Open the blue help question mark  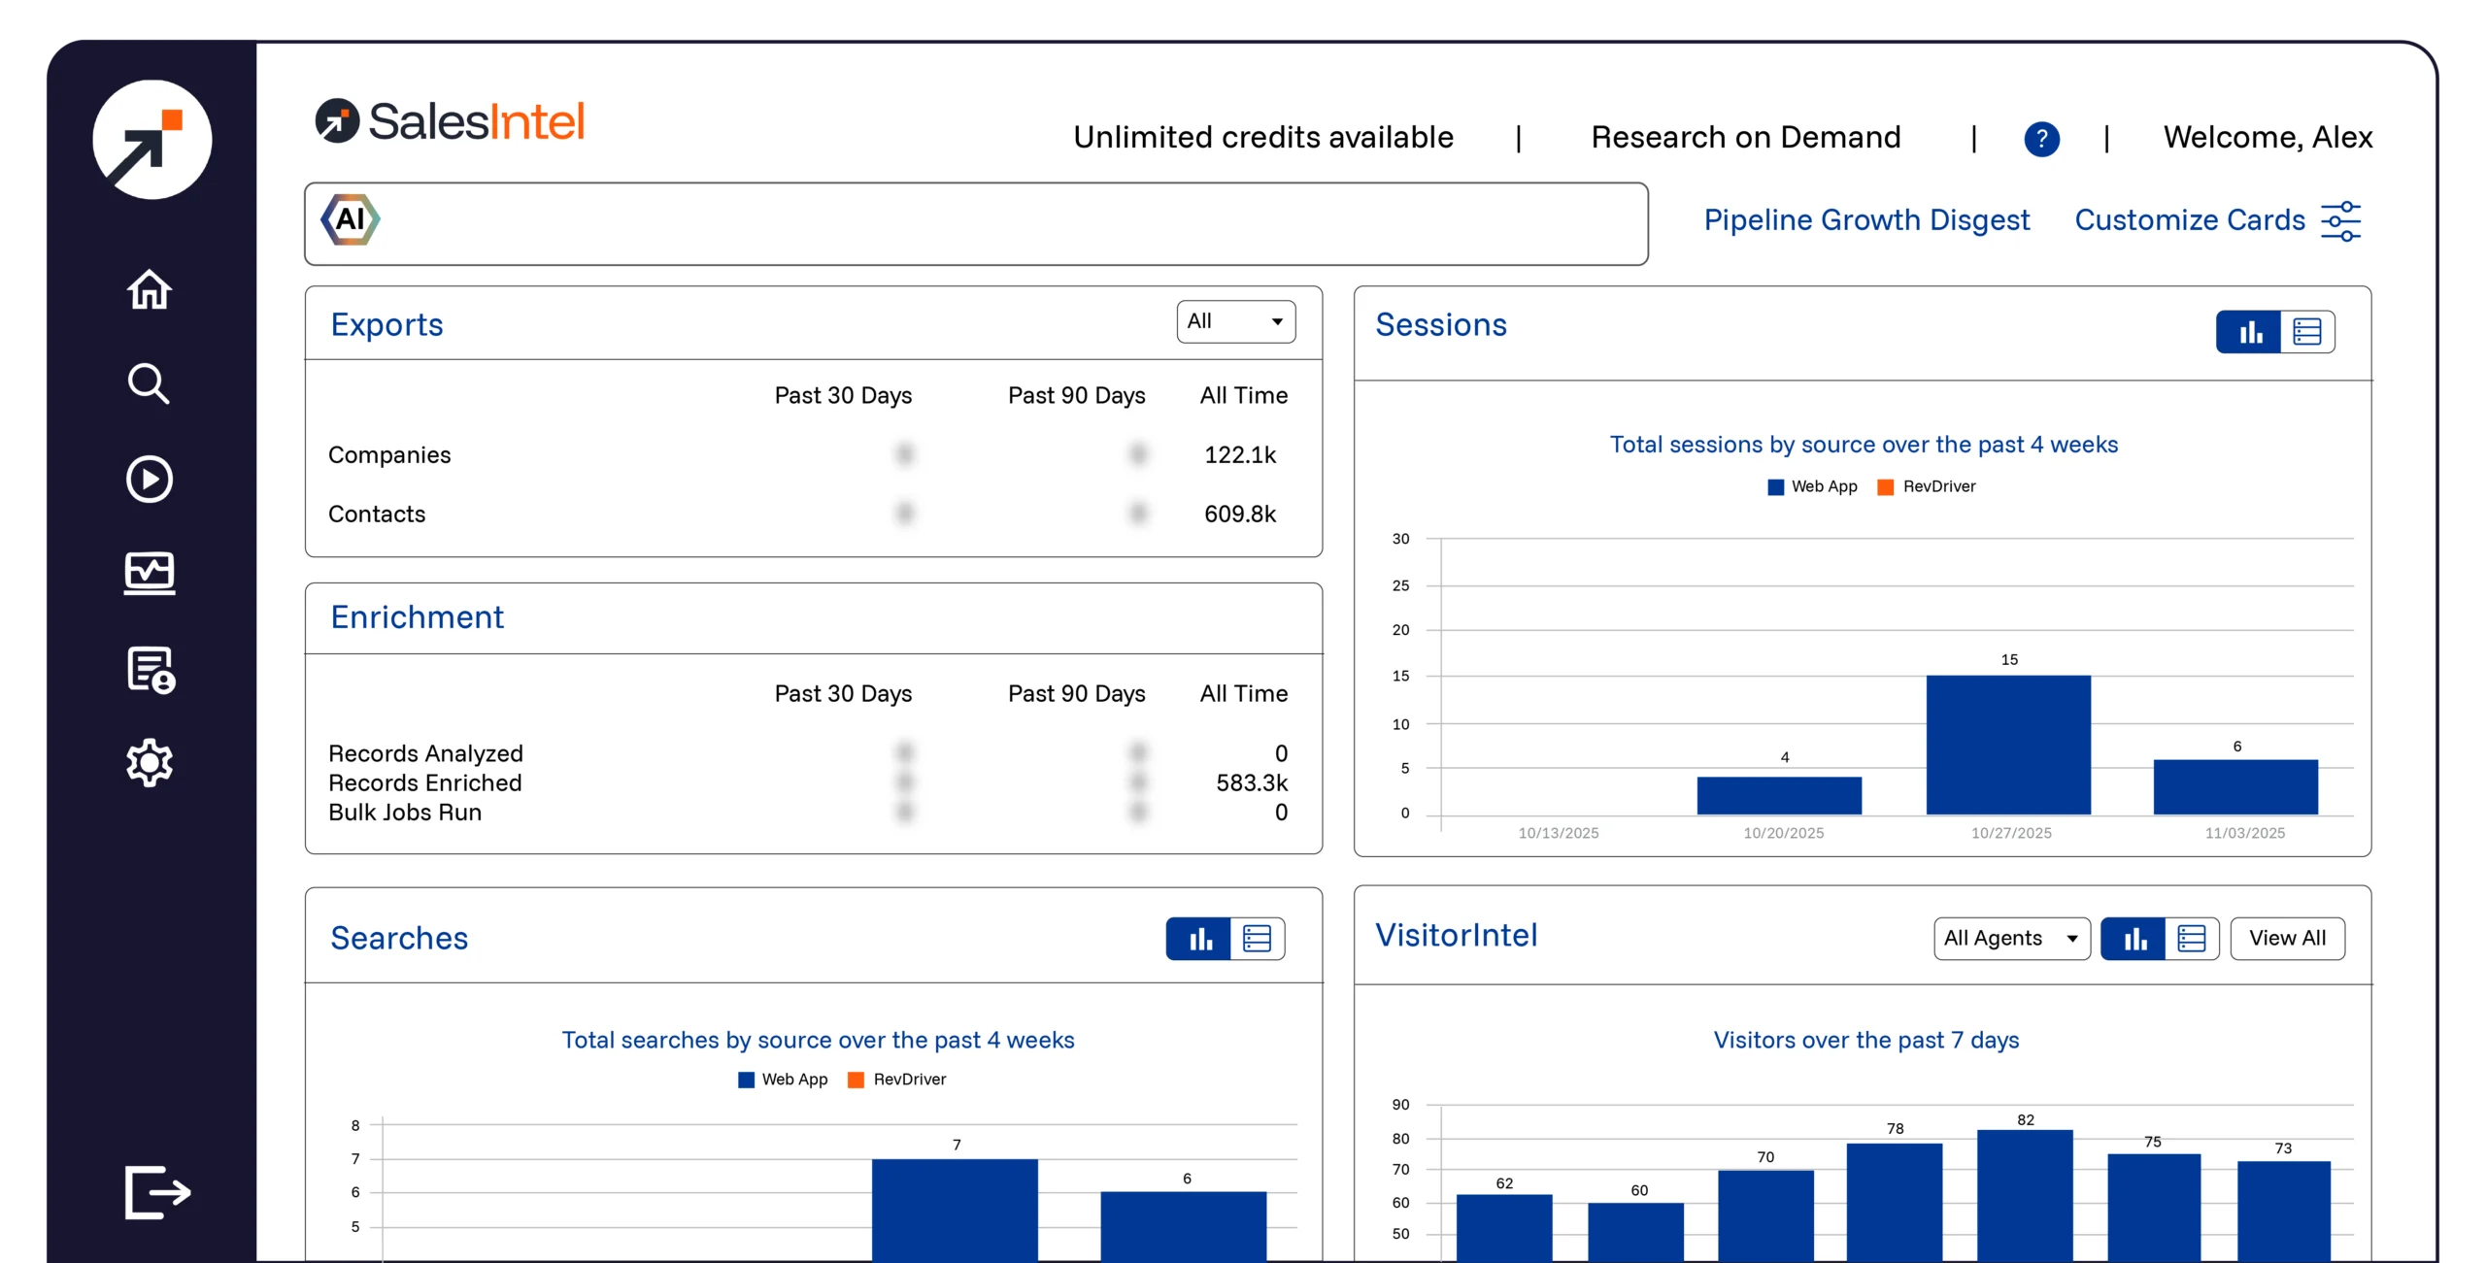[2041, 139]
